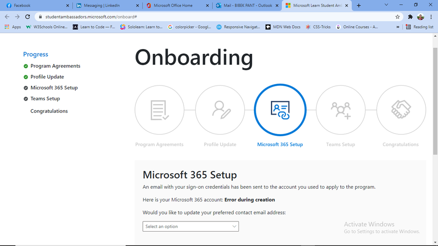
Task: Click the Profile Update step circle icon
Action: click(x=220, y=110)
